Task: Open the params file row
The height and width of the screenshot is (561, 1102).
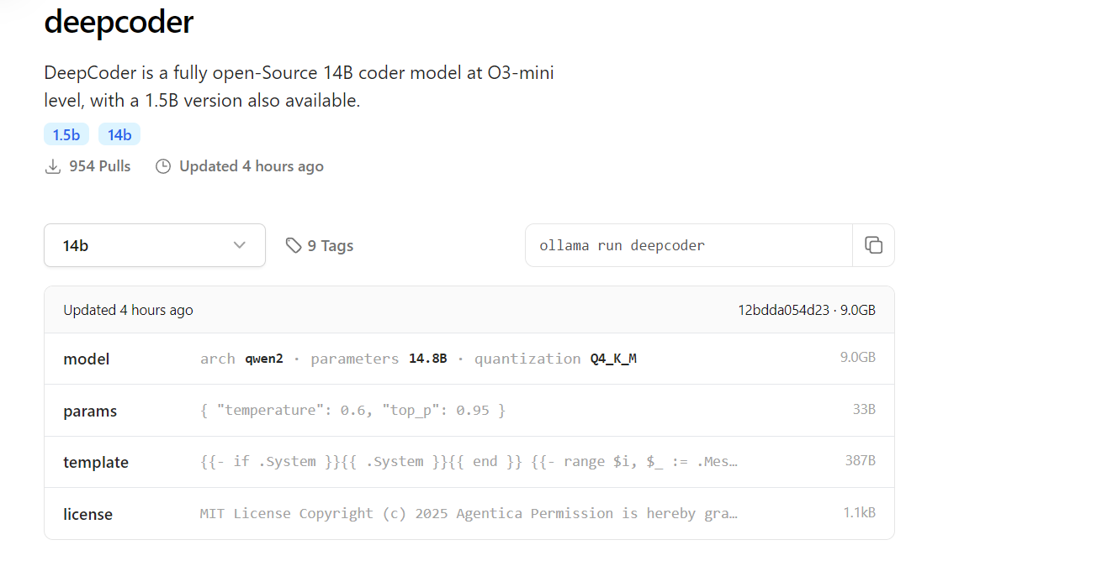Action: (x=90, y=411)
